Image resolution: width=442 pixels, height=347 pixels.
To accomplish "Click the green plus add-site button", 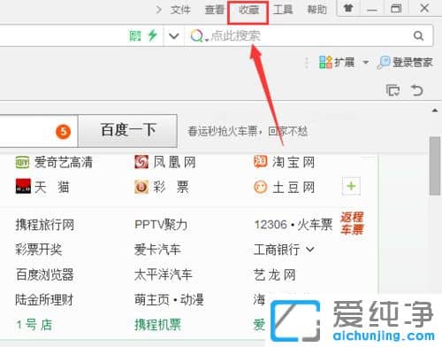I will click(351, 186).
